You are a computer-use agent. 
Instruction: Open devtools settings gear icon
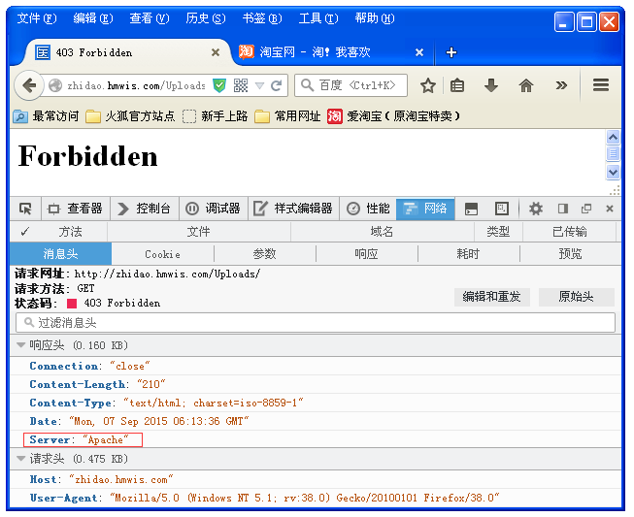[x=536, y=209]
